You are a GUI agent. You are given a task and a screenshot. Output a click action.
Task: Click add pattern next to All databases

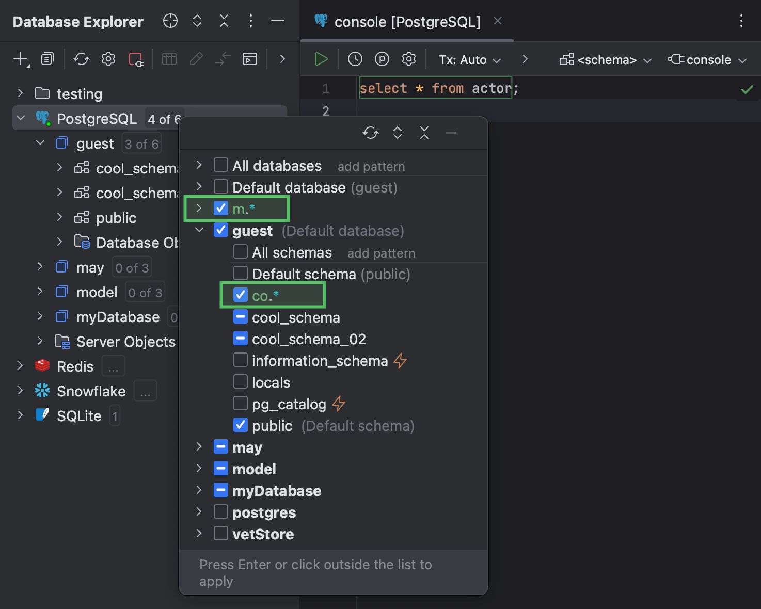click(x=371, y=166)
